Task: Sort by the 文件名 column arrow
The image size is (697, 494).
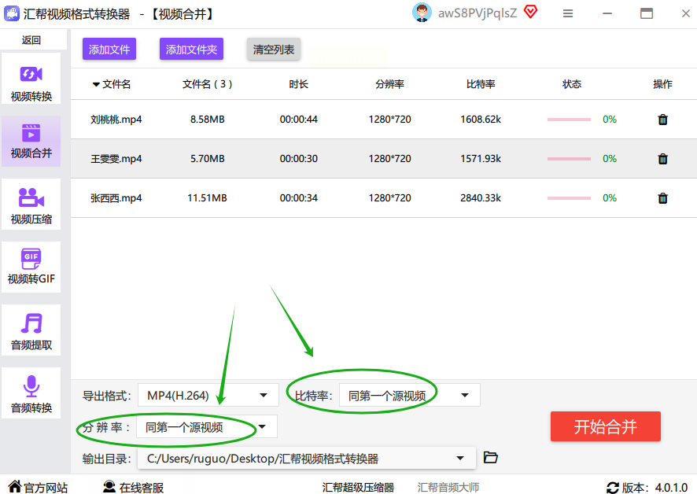Action: [x=96, y=84]
